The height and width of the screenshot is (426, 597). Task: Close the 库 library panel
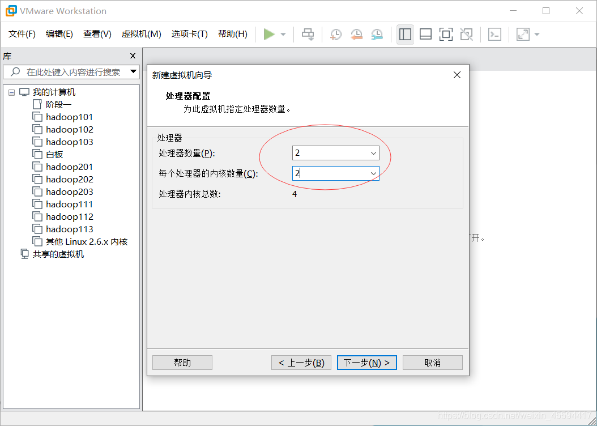click(133, 56)
